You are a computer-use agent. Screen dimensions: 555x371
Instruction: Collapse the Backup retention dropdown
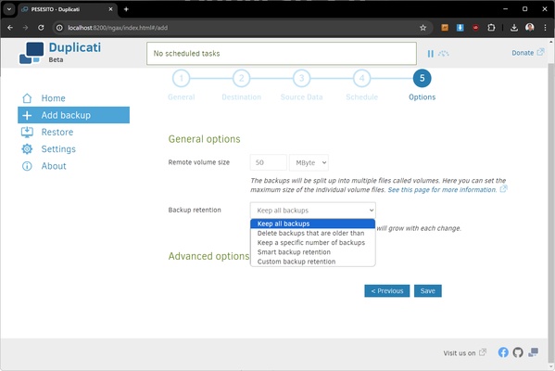[313, 211]
